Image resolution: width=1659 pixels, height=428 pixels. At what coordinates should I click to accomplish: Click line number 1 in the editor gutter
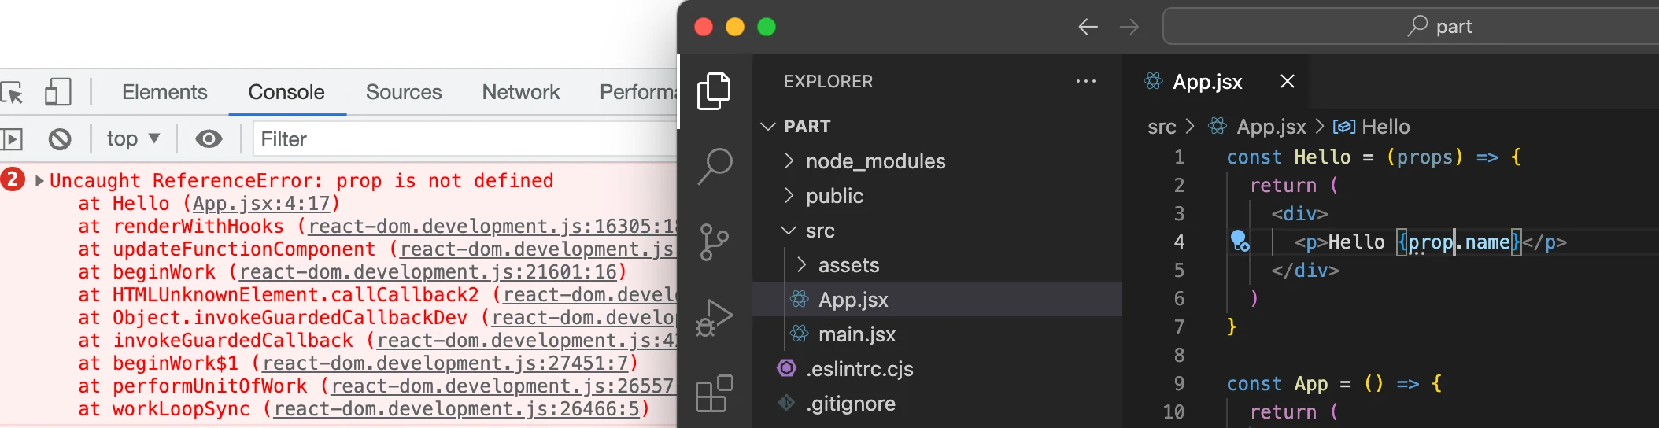pyautogui.click(x=1179, y=157)
